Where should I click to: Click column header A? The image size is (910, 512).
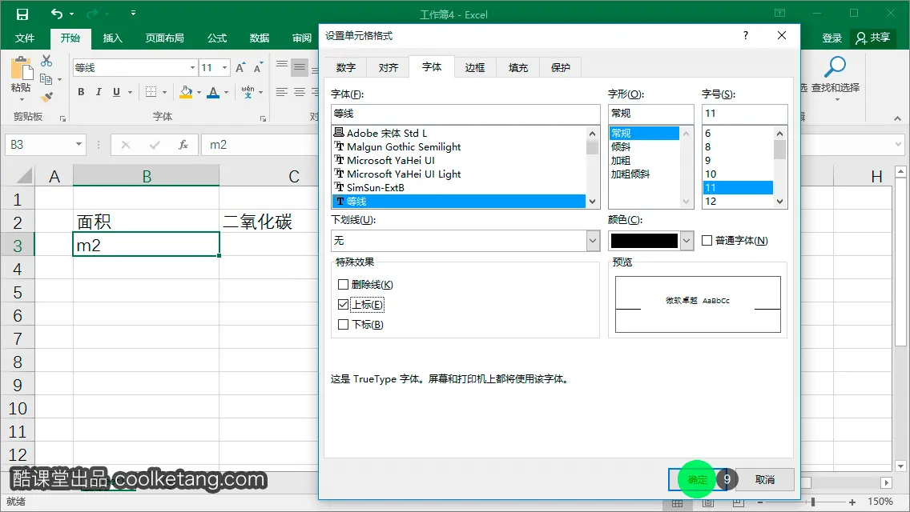pyautogui.click(x=54, y=176)
